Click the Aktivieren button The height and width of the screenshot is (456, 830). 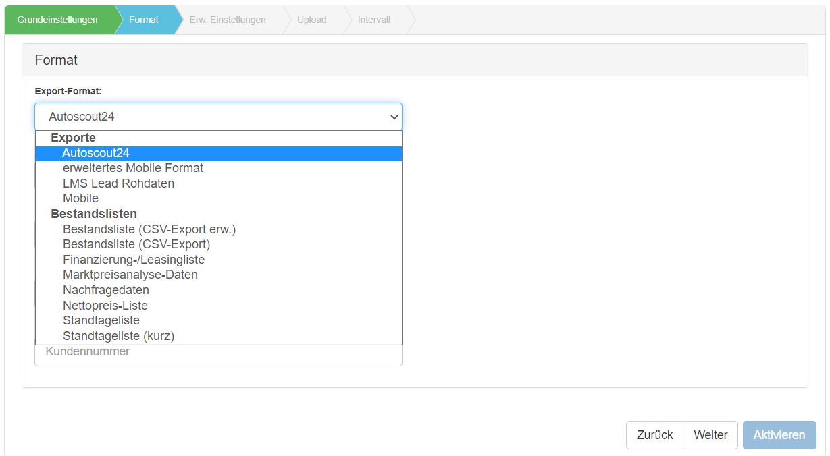pyautogui.click(x=779, y=435)
